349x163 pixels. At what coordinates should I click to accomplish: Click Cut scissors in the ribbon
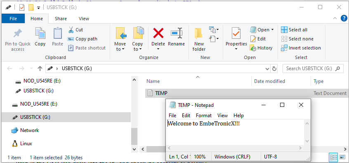pos(75,30)
